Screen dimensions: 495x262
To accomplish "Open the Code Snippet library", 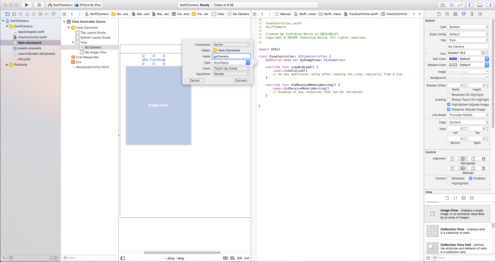I will pyautogui.click(x=455, y=198).
